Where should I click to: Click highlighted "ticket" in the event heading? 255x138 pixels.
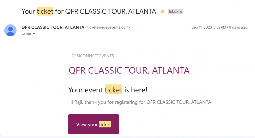pos(113,90)
